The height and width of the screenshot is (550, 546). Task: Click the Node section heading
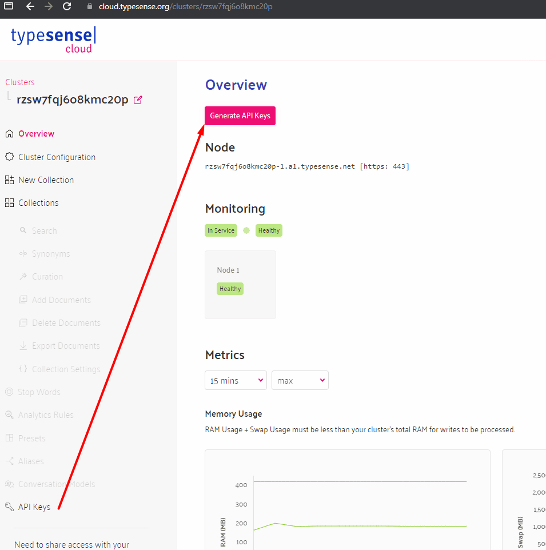(x=220, y=148)
